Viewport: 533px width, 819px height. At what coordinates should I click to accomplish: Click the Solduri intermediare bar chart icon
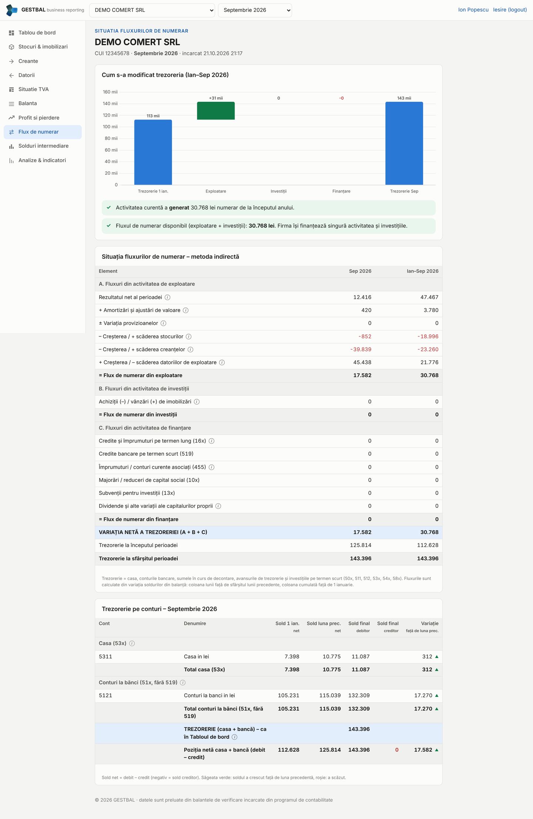[x=11, y=146]
